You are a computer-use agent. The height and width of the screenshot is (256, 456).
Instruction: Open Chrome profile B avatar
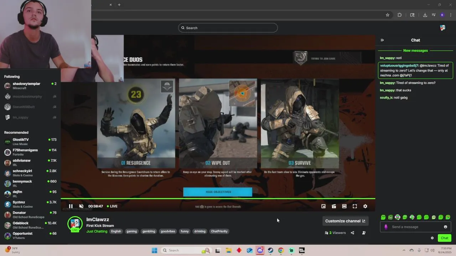point(442,15)
